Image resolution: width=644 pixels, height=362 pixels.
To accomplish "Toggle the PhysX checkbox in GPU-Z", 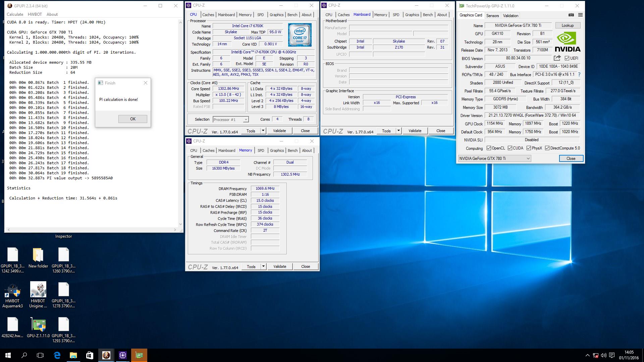I will [x=529, y=148].
